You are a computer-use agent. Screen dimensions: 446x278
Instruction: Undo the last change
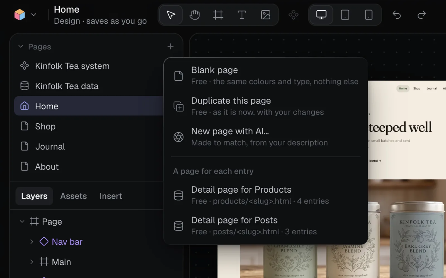[x=396, y=15]
